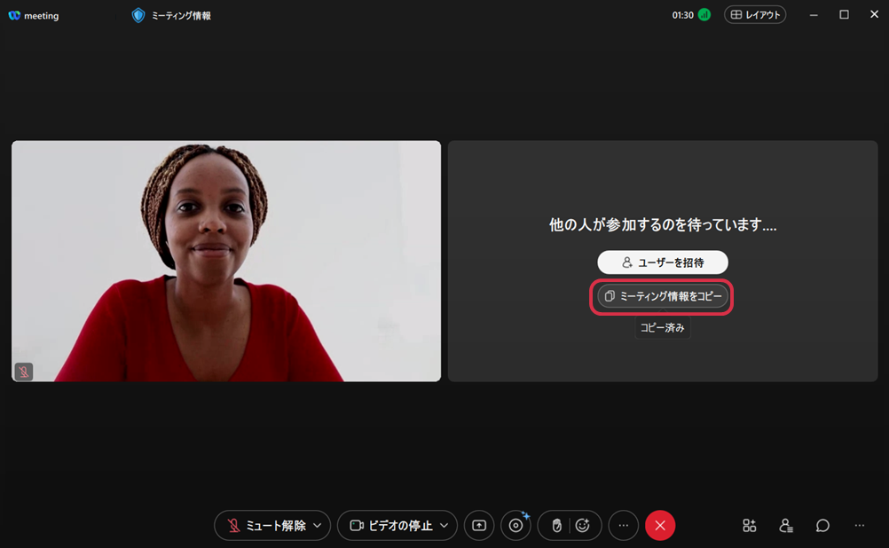Click the red leave meeting button

660,526
